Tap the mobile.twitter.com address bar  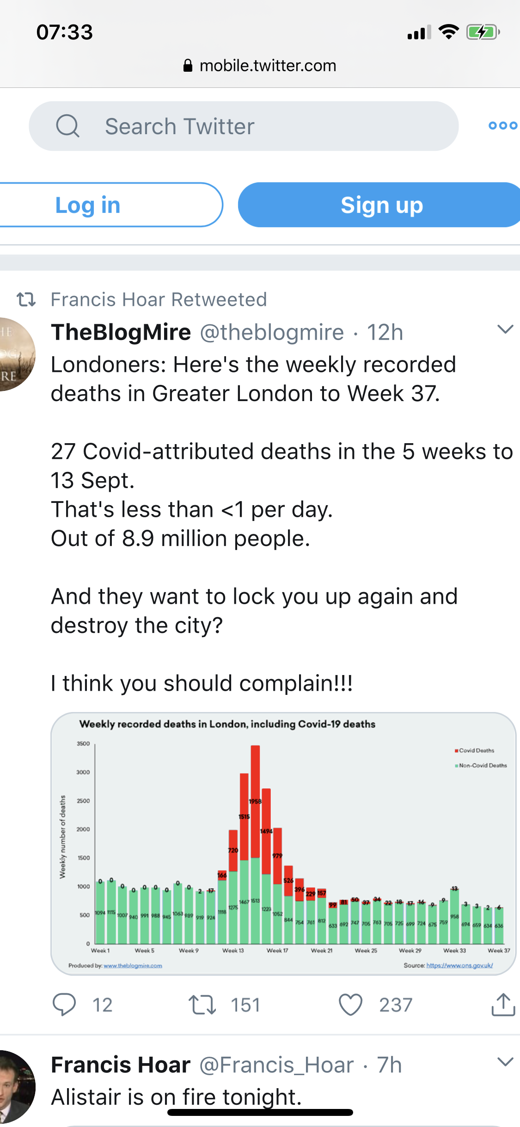tap(260, 66)
